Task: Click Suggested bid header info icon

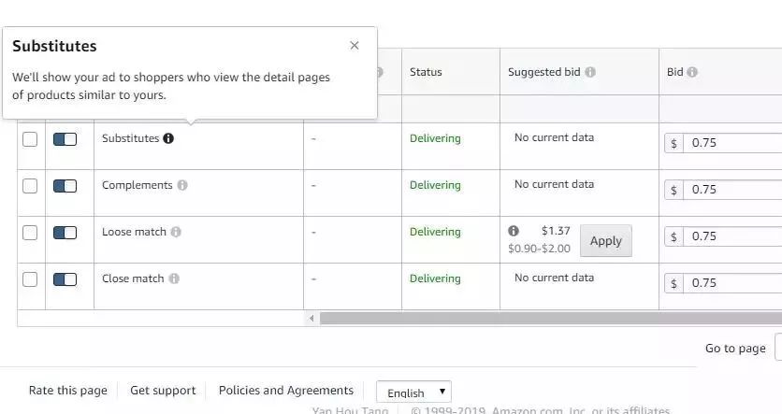Action: click(590, 72)
